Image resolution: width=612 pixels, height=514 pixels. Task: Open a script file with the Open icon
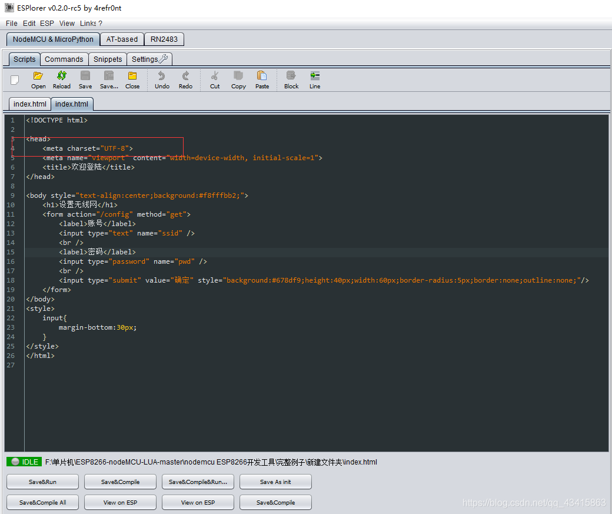pos(38,79)
